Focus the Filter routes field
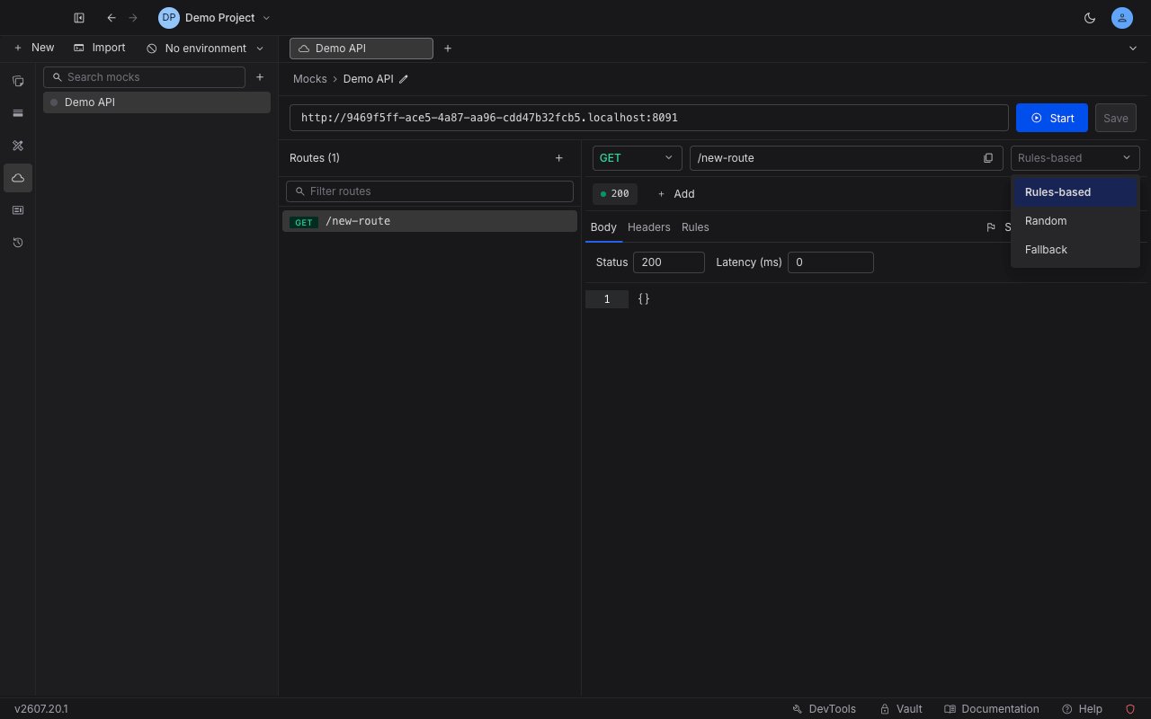The height and width of the screenshot is (719, 1151). point(430,191)
